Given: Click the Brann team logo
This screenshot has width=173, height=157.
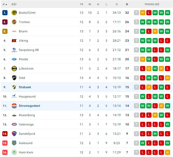Looking at the screenshot, I should 14,31.
